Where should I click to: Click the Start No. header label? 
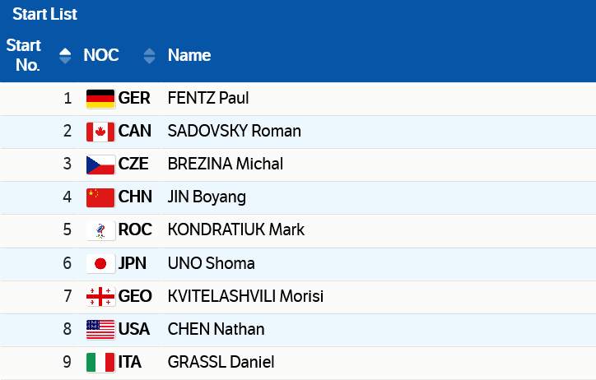coord(24,55)
